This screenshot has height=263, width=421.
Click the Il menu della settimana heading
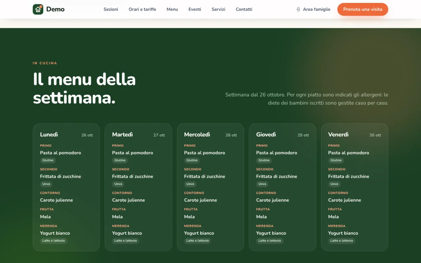coord(84,89)
